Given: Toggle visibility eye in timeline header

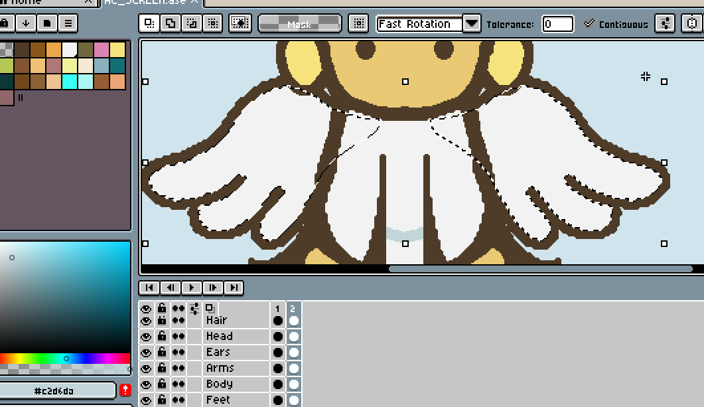Looking at the screenshot, I should pos(145,309).
